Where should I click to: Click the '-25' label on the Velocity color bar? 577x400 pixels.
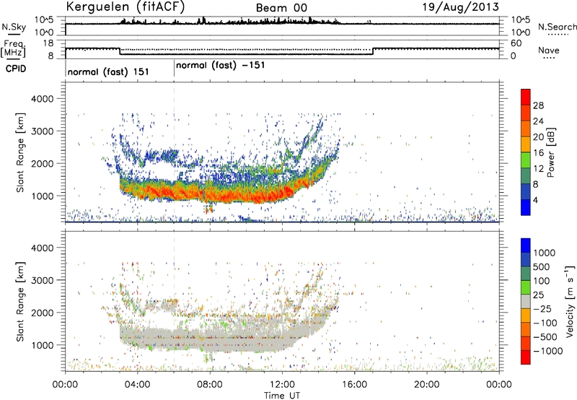tap(542, 309)
